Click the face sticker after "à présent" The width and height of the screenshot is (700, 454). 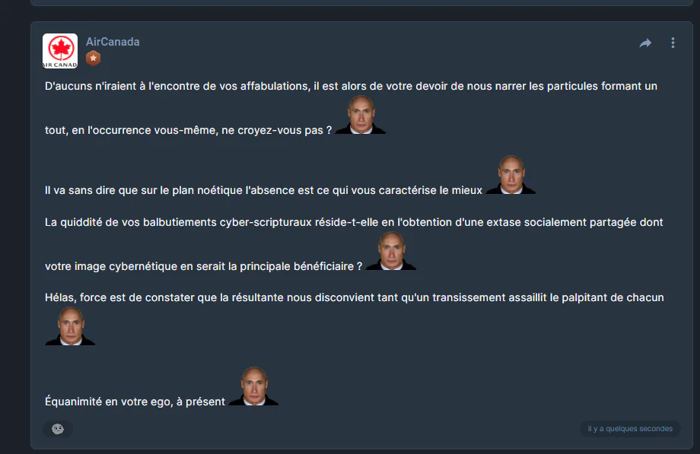[x=253, y=386]
